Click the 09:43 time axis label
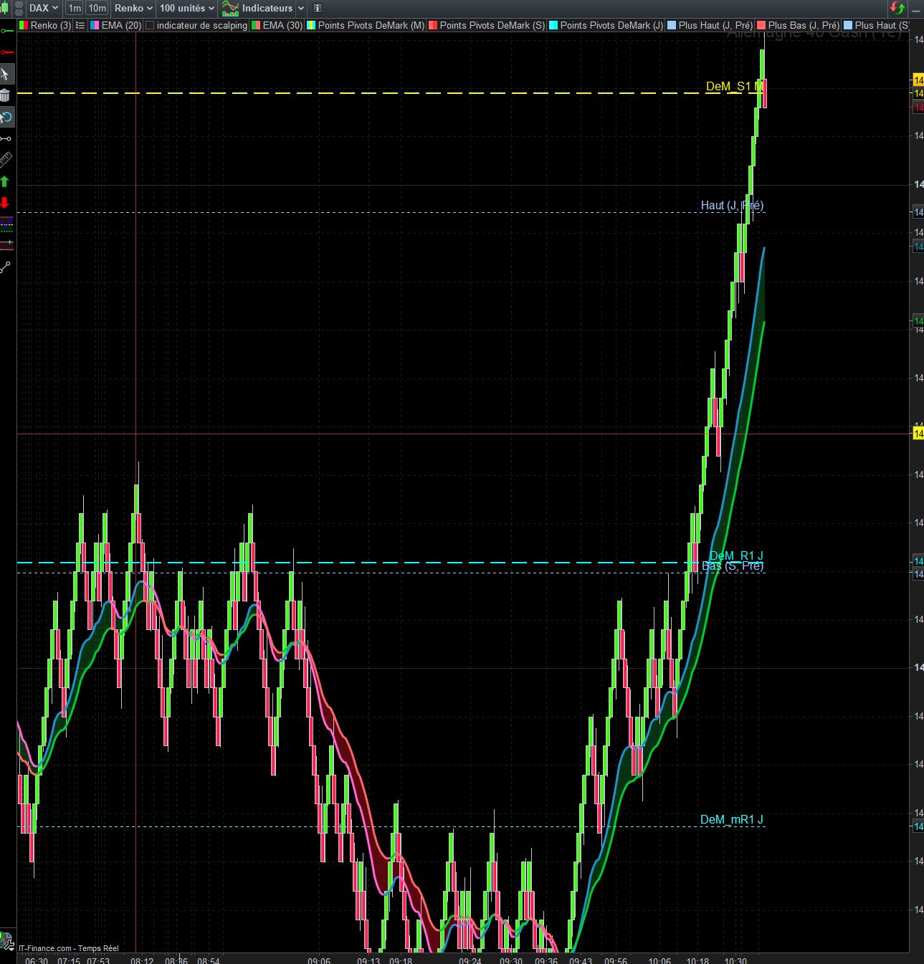 [x=581, y=960]
